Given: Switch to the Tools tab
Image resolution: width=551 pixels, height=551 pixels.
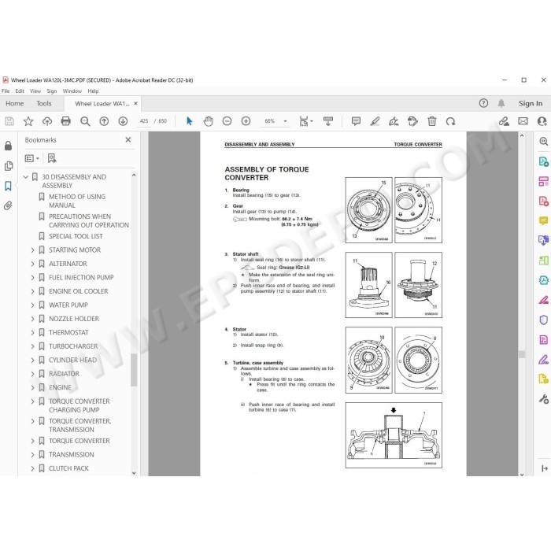Looking at the screenshot, I should click(x=44, y=103).
